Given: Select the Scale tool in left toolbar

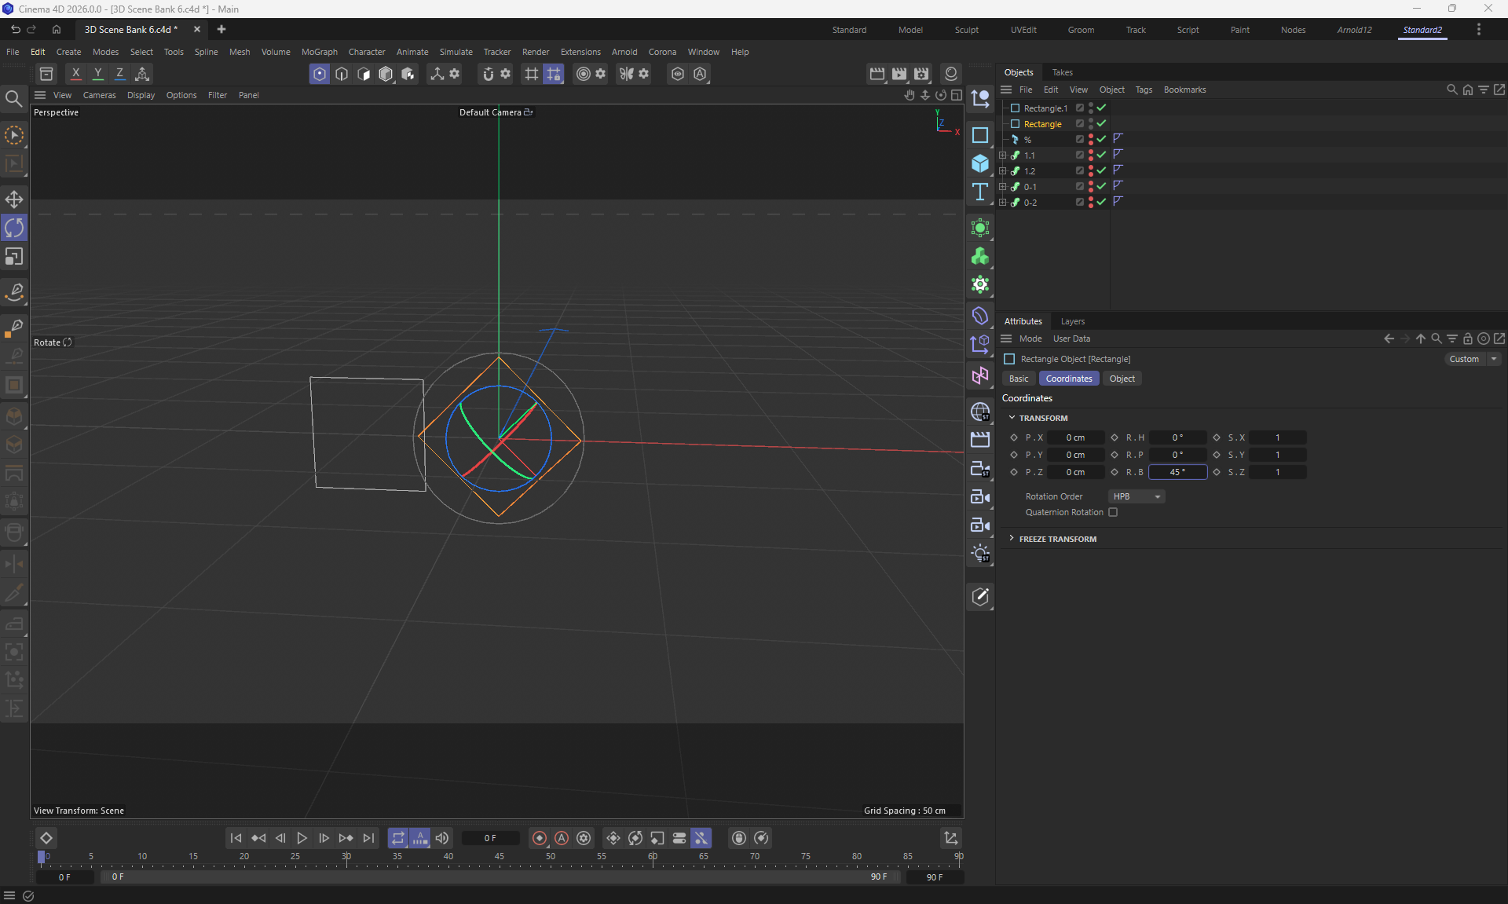Looking at the screenshot, I should 14,257.
